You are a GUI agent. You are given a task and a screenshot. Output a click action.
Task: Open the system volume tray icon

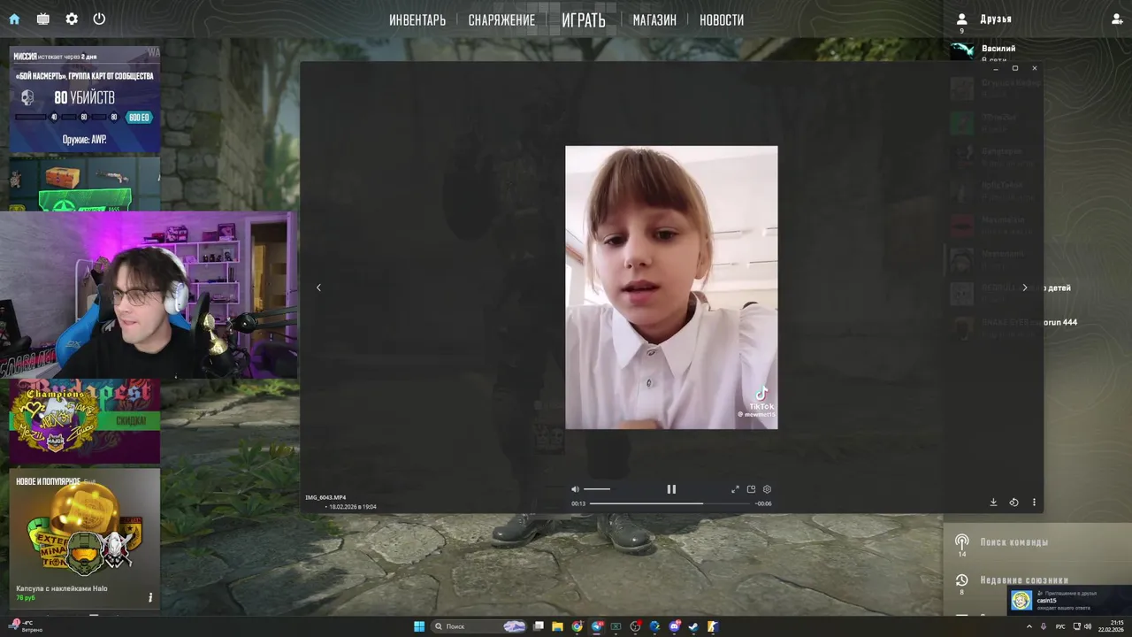1088,626
